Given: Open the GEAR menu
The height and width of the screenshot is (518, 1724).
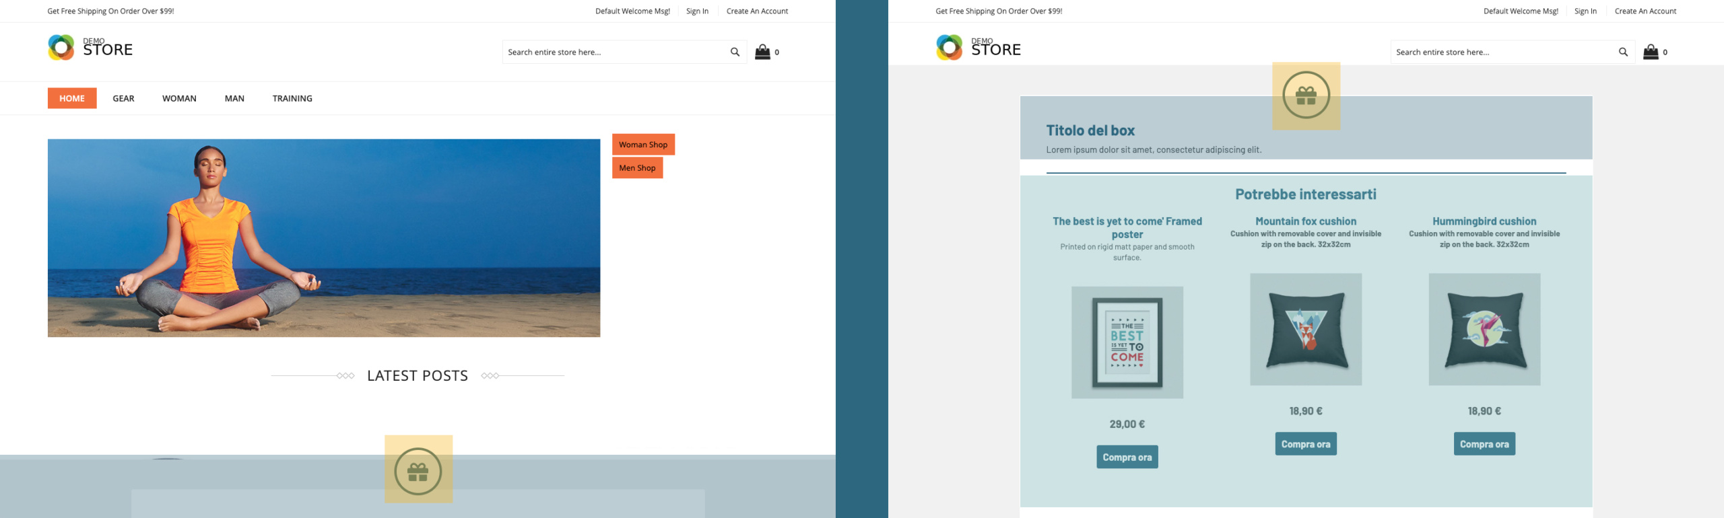Looking at the screenshot, I should pyautogui.click(x=123, y=98).
